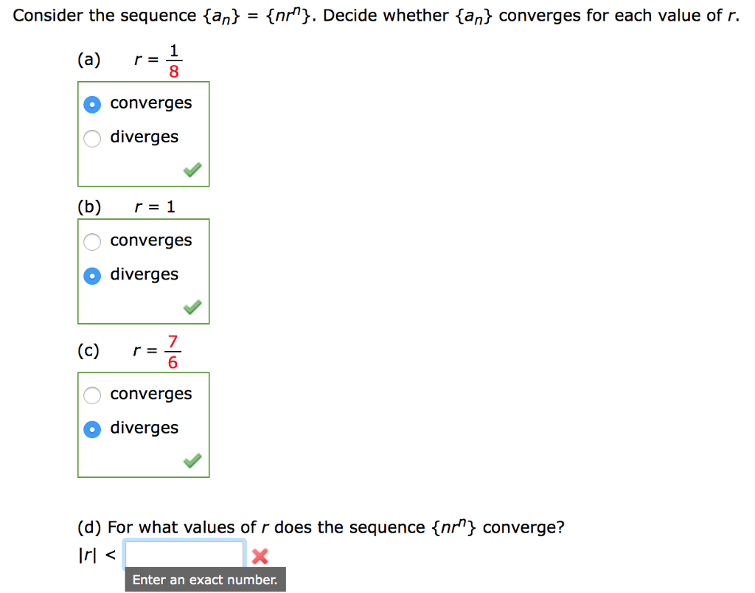This screenshot has width=755, height=593.
Task: Click the 'Enter an exact number' tooltip
Action: pos(205,580)
